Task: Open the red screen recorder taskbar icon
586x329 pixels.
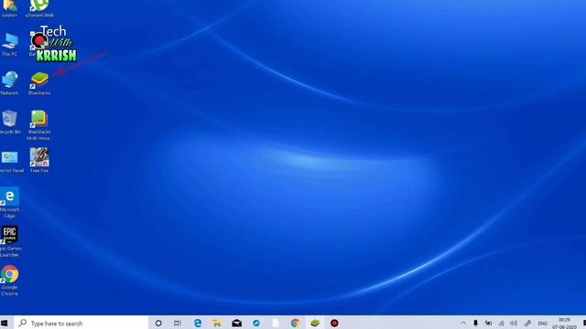Action: coord(334,323)
